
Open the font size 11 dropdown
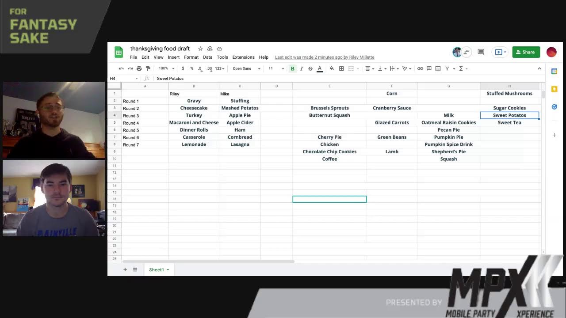(x=276, y=68)
